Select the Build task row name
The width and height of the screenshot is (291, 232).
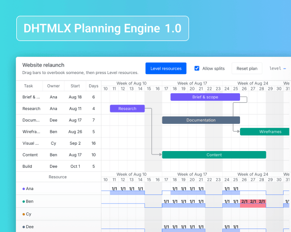[27, 166]
